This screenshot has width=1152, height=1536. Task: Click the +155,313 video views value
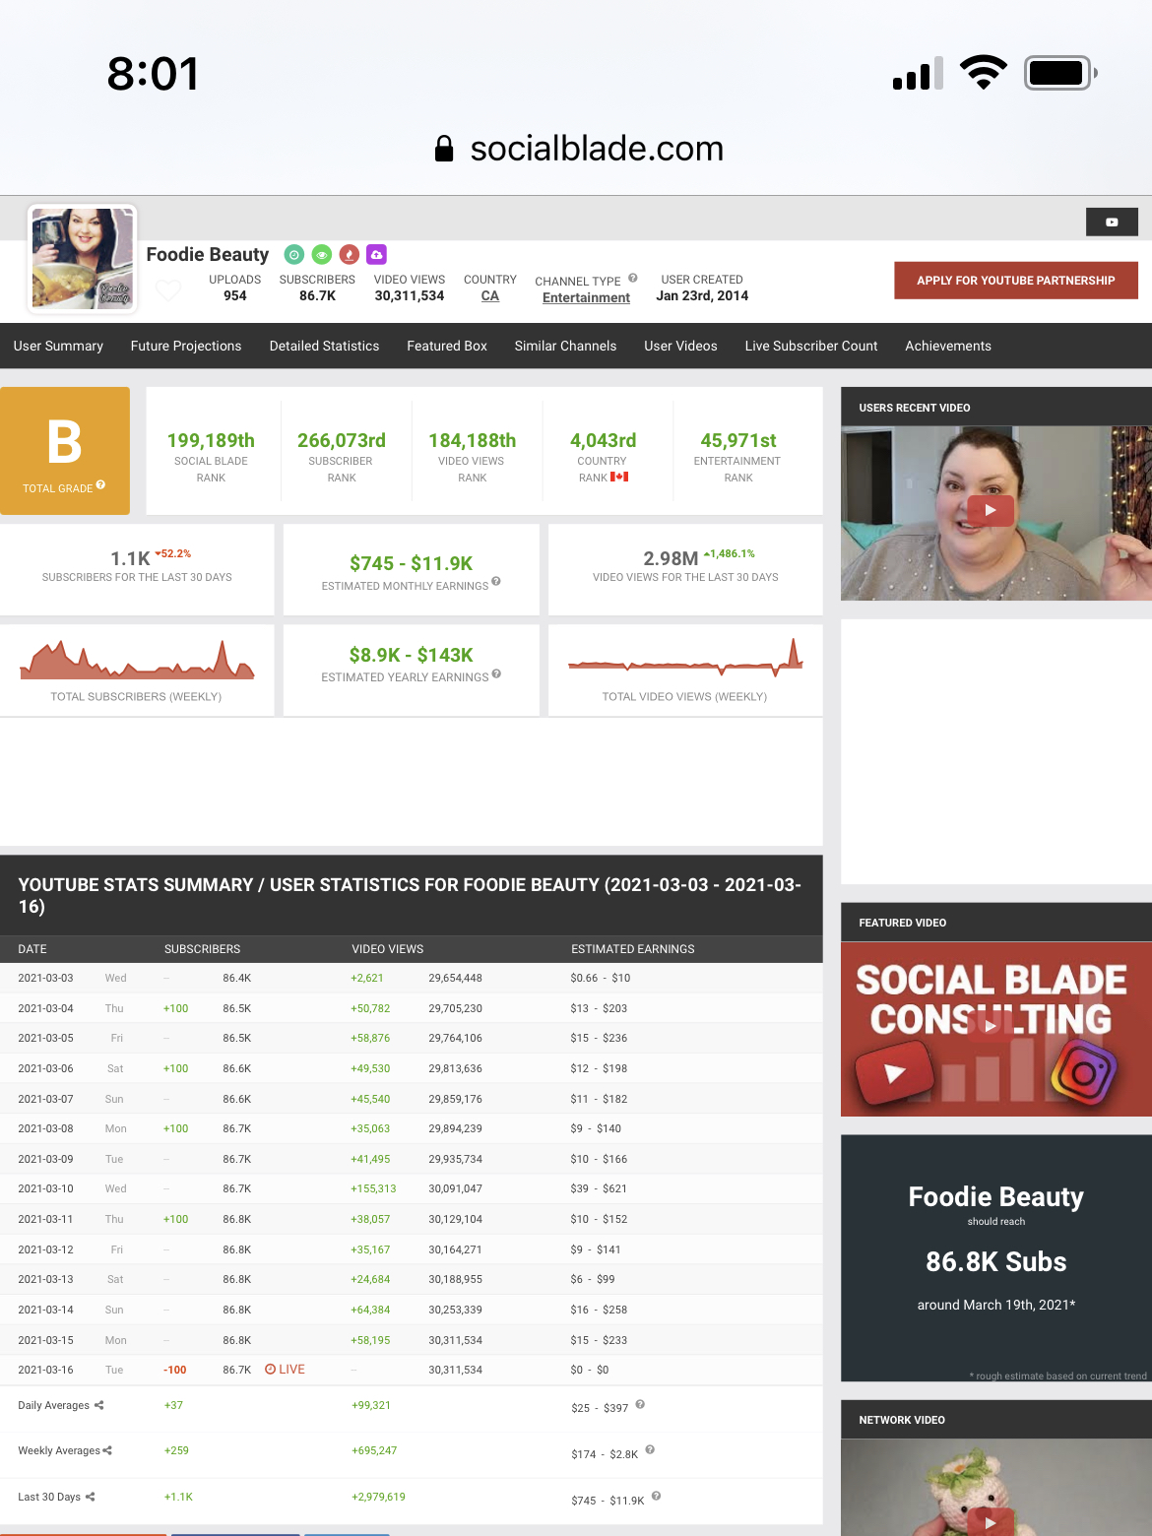click(373, 1189)
